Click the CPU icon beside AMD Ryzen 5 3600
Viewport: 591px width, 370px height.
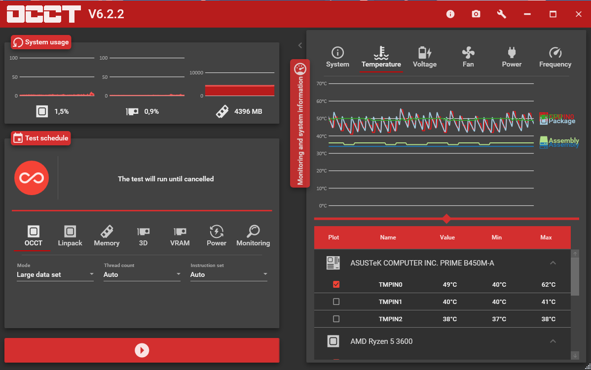coord(333,341)
